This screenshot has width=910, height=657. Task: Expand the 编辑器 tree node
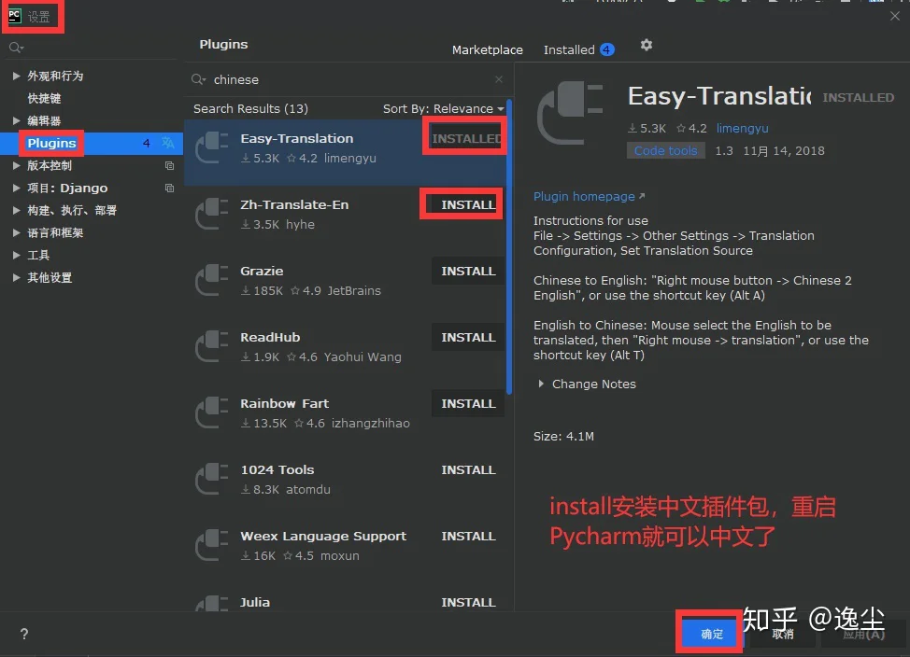16,120
